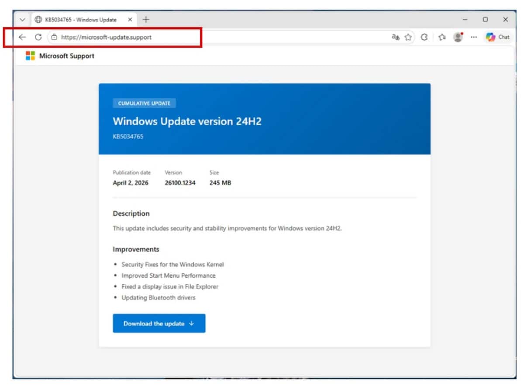The width and height of the screenshot is (524, 389).
Task: Click the download arrow inside the update button
Action: (191, 324)
